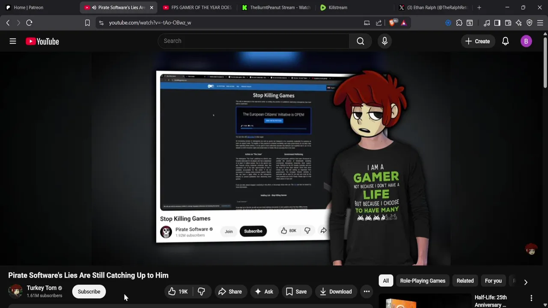Screen dimensions: 548x308
Task: Open Leo AI sparkle icon
Action: [x=519, y=23]
